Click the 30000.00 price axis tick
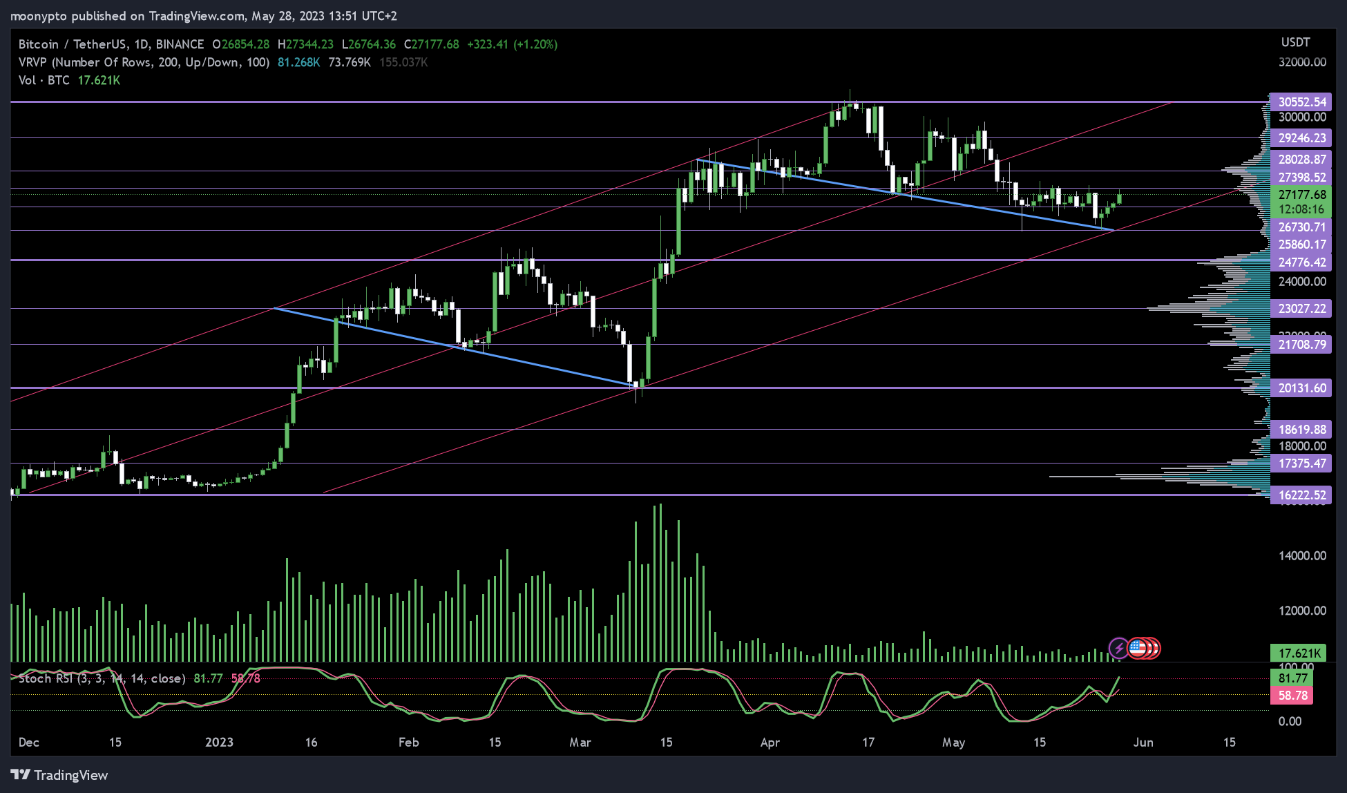The height and width of the screenshot is (793, 1347). (1302, 117)
